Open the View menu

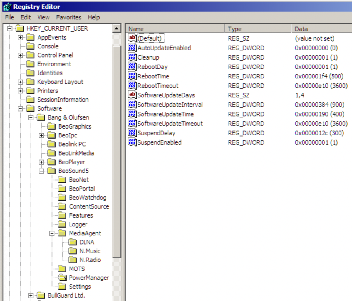click(x=43, y=17)
